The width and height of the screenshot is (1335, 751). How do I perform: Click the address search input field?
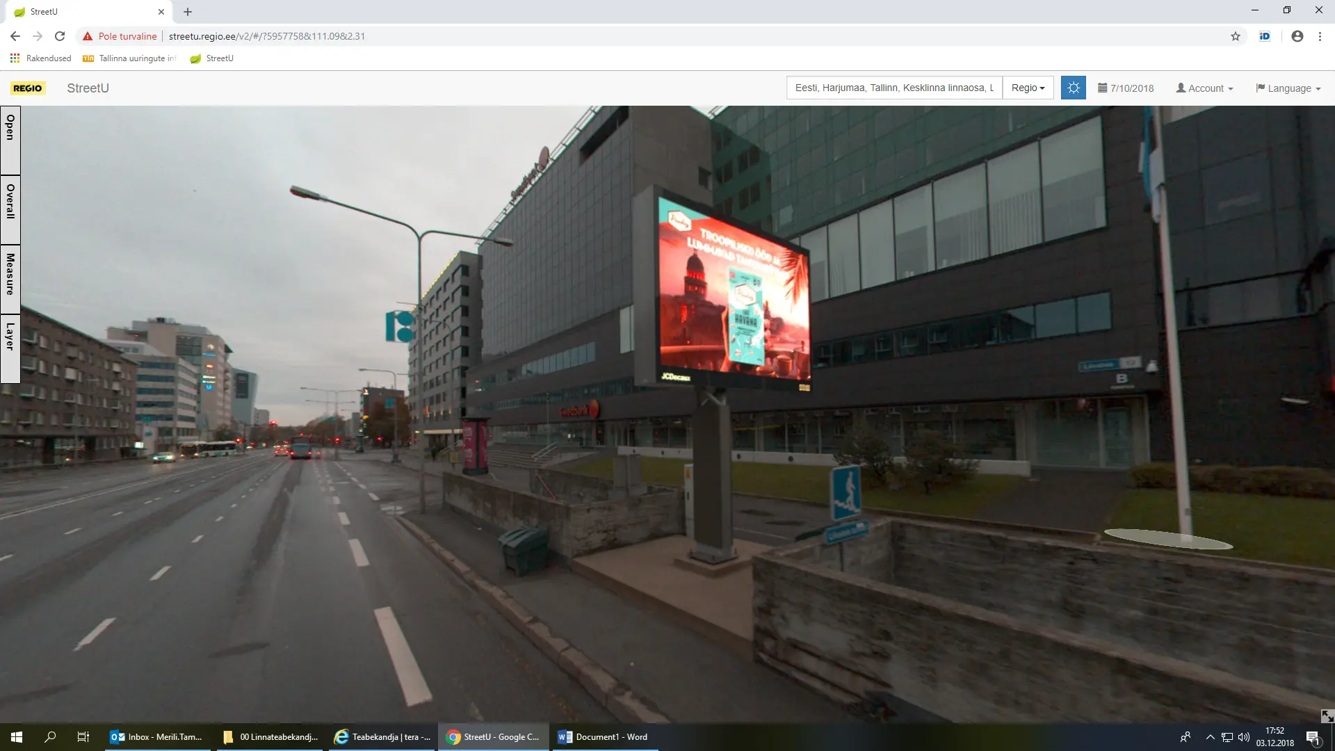[893, 88]
